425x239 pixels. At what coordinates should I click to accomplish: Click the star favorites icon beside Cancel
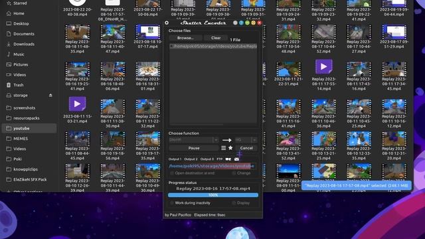[x=230, y=148]
